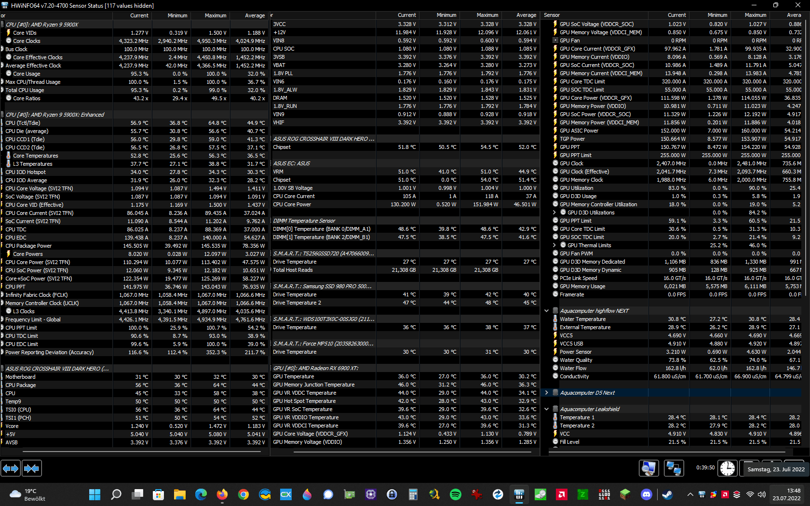Select the CPU Package Power row
The image size is (810, 506).
134,246
